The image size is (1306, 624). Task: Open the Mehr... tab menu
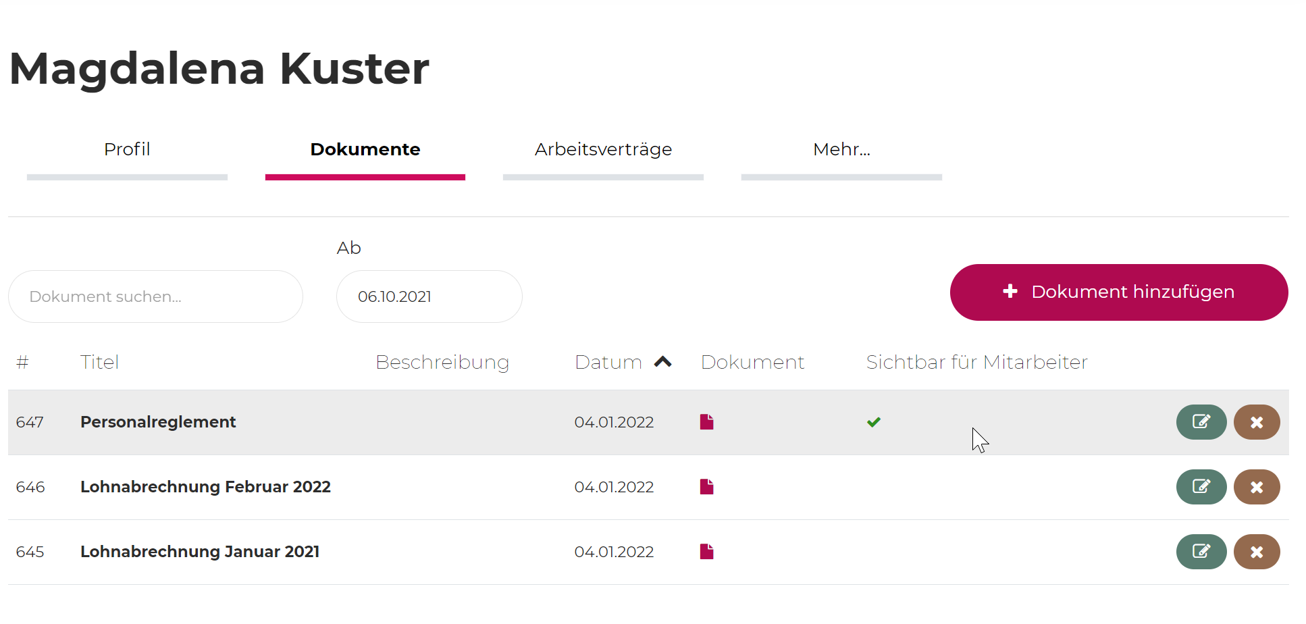tap(841, 149)
